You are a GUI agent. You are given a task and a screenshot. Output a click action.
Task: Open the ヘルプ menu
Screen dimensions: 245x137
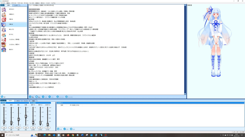[53, 3]
